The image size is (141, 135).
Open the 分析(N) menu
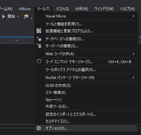coord(82,9)
